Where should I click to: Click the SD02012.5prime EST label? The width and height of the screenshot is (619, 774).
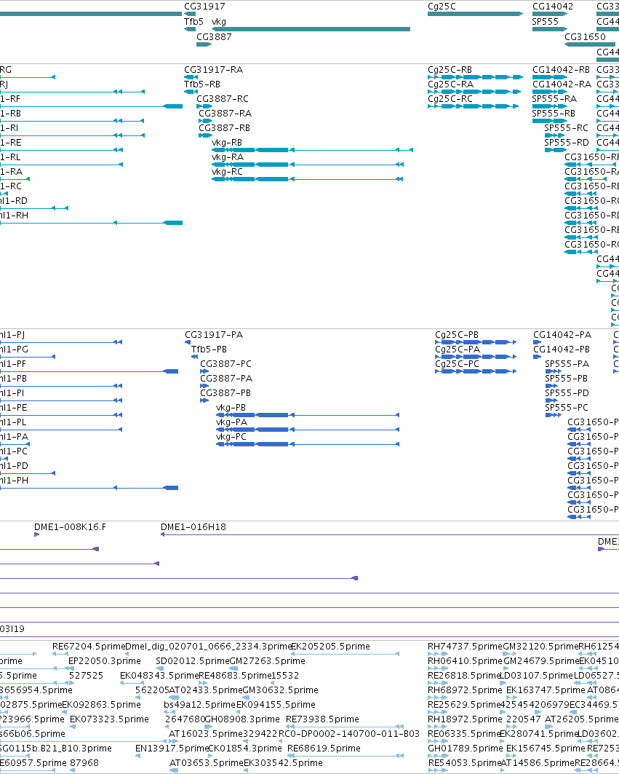pos(193,661)
